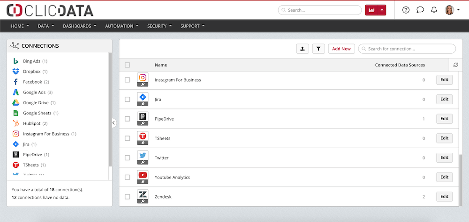Collapse the Connections sidebar with chevron
This screenshot has height=222, width=469.
click(113, 123)
